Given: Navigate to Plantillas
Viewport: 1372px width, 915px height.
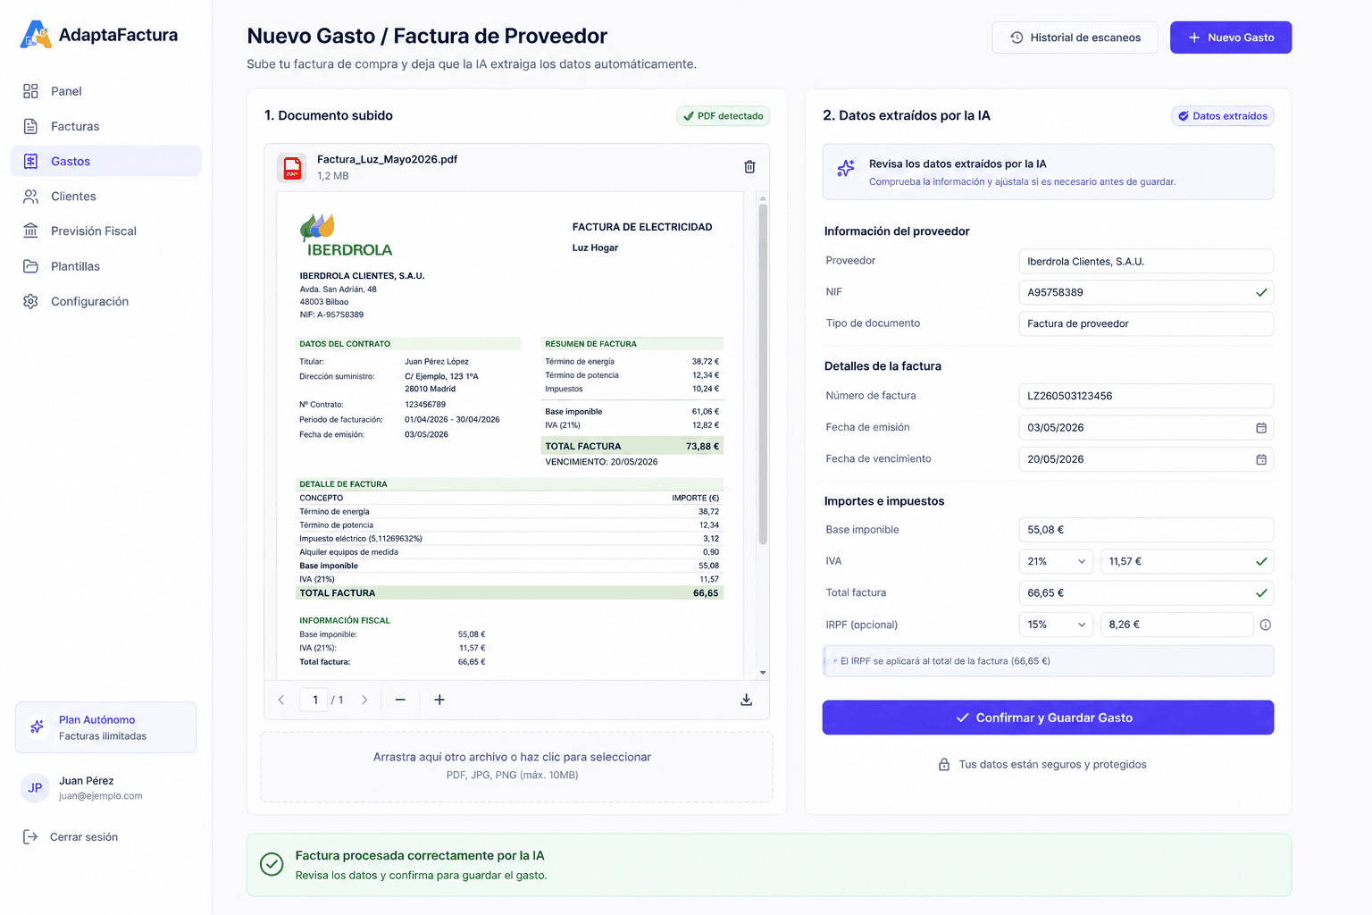Looking at the screenshot, I should 106,266.
